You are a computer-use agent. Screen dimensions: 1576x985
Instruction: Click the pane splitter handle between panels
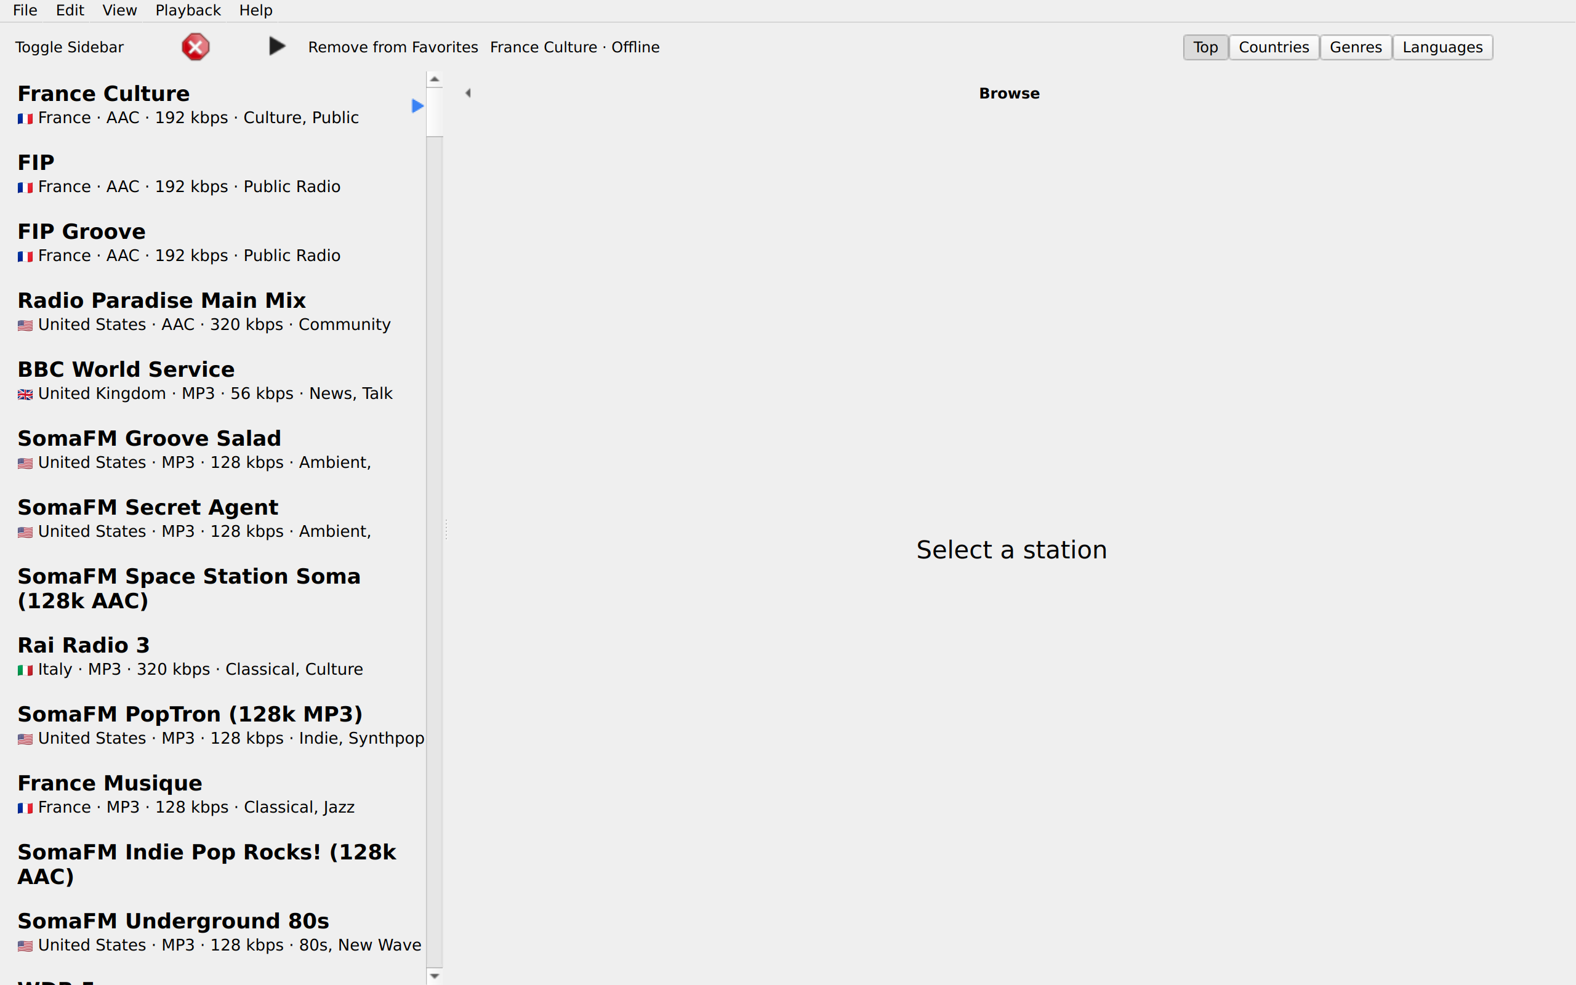click(x=446, y=529)
